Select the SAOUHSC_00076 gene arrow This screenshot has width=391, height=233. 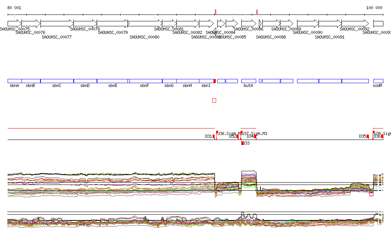pyautogui.click(x=31, y=24)
